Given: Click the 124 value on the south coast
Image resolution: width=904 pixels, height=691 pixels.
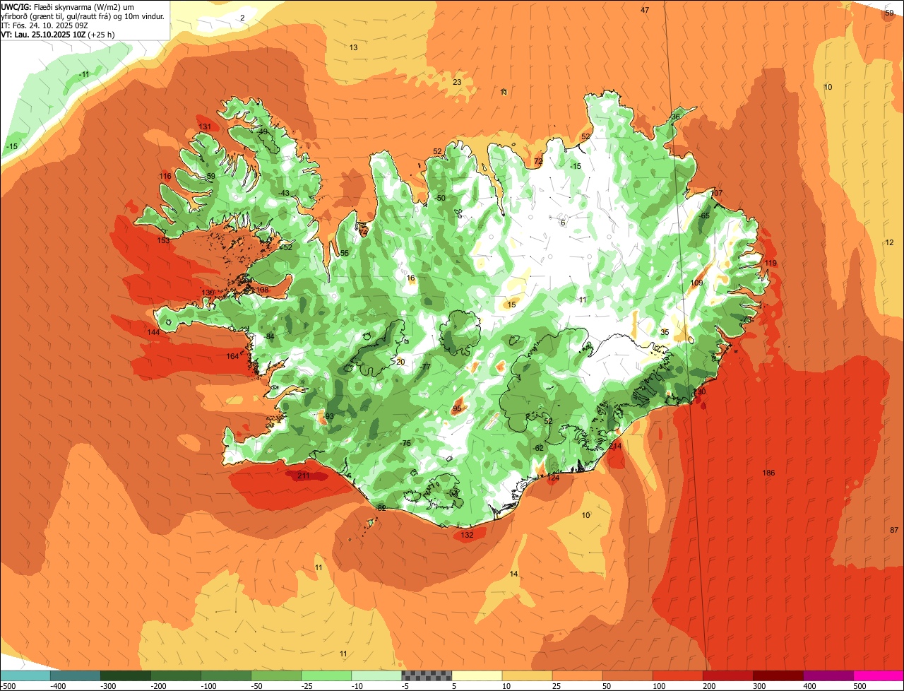Looking at the screenshot, I should [553, 478].
